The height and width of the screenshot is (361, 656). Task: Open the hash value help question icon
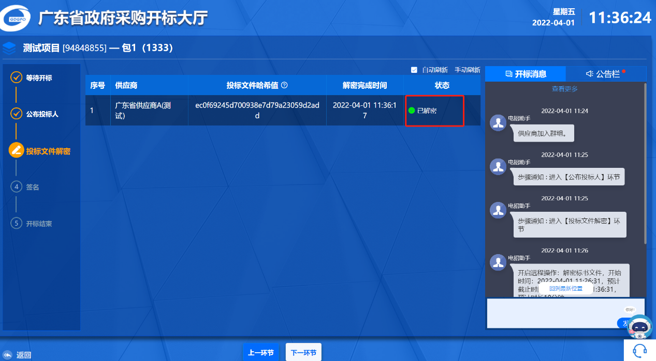(284, 85)
